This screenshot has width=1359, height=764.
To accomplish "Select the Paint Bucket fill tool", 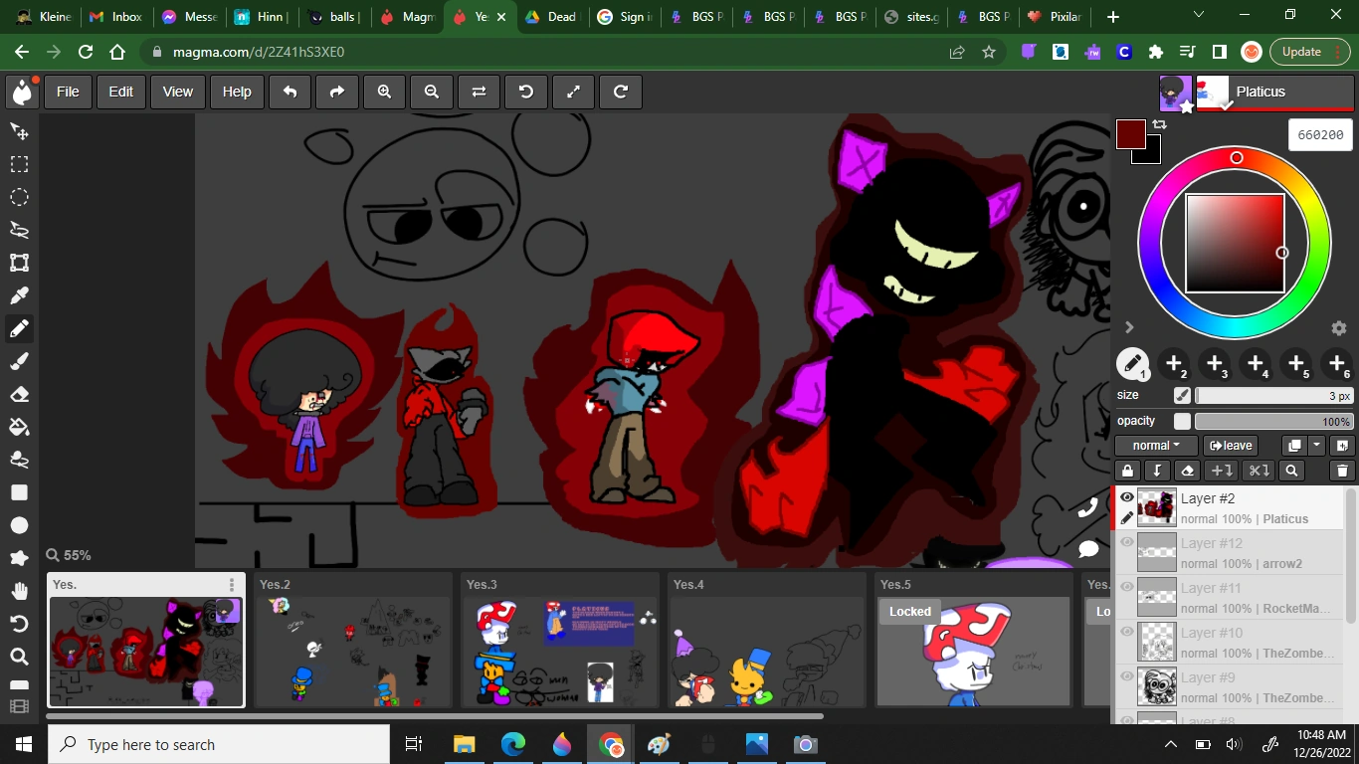I will click(19, 427).
